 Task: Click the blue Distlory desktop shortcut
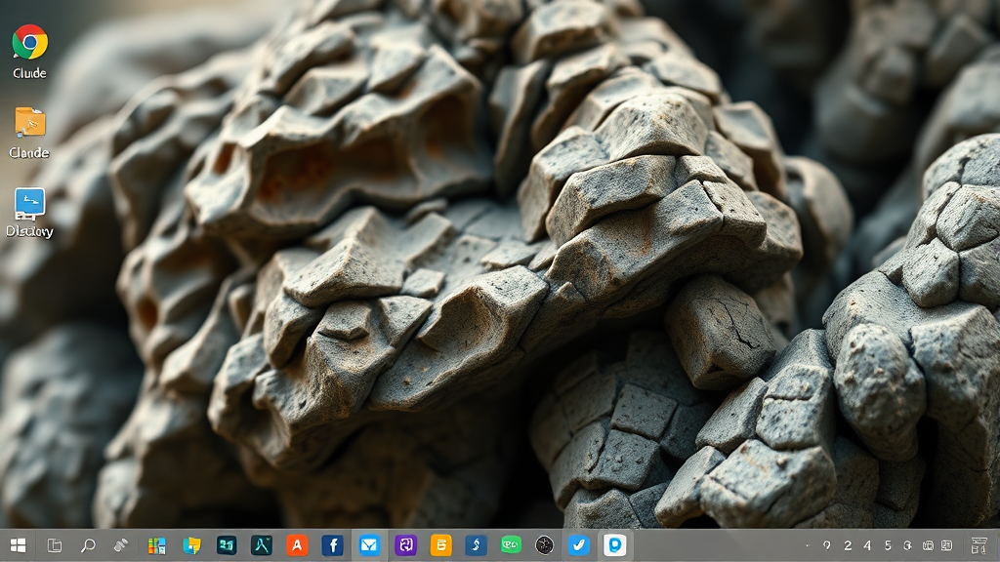[29, 203]
